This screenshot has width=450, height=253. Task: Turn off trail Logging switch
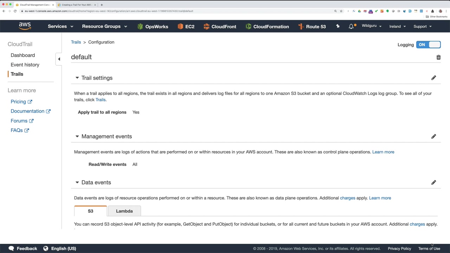(428, 45)
